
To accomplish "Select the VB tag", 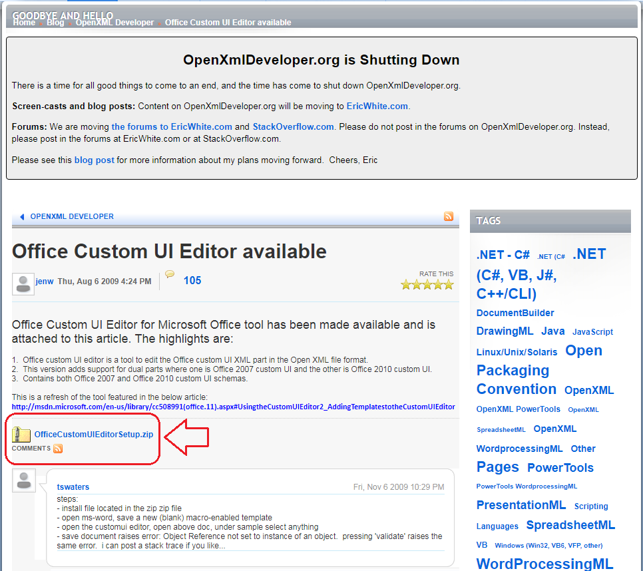I will tap(482, 545).
